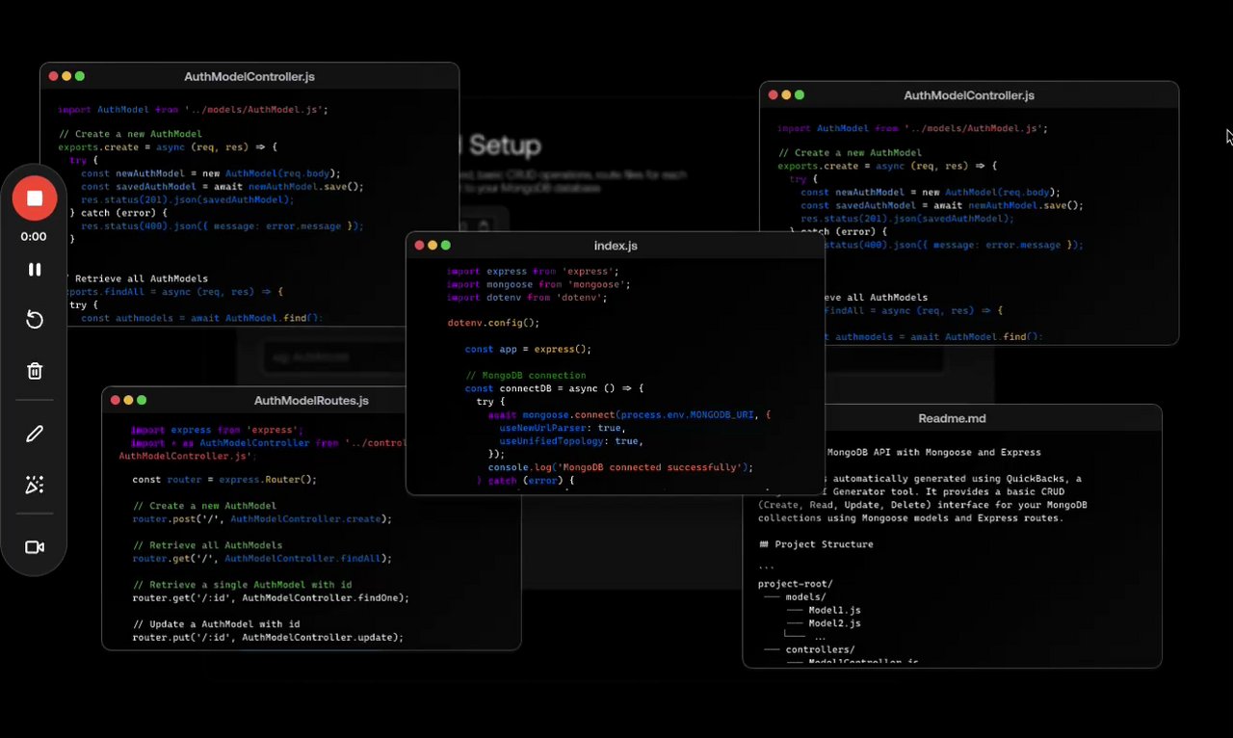Stop the screen recording
The image size is (1233, 738).
pyautogui.click(x=35, y=198)
